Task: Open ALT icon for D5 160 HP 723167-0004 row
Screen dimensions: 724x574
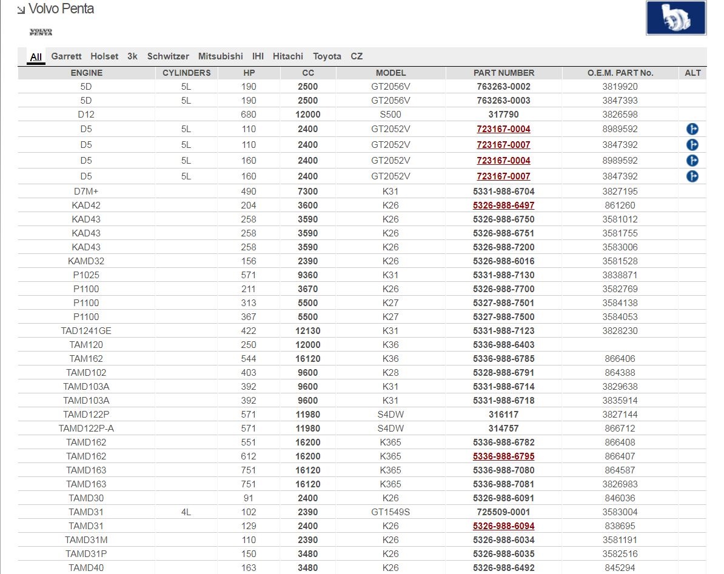Action: 692,161
